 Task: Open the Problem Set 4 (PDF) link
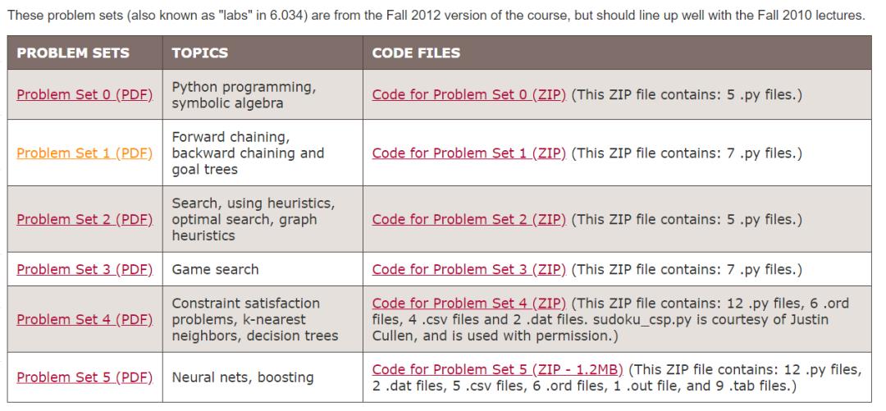pyautogui.click(x=84, y=319)
